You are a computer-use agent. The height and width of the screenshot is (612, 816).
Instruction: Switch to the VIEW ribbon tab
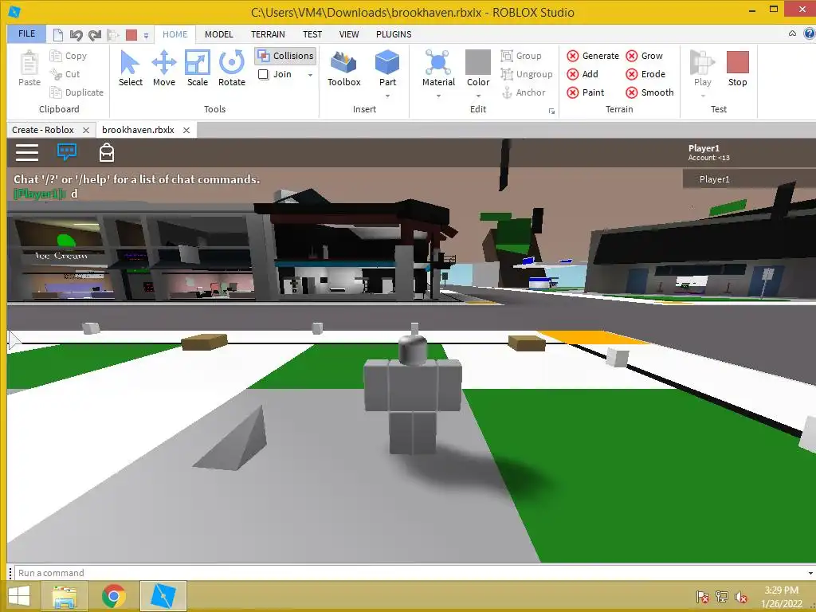click(x=349, y=34)
